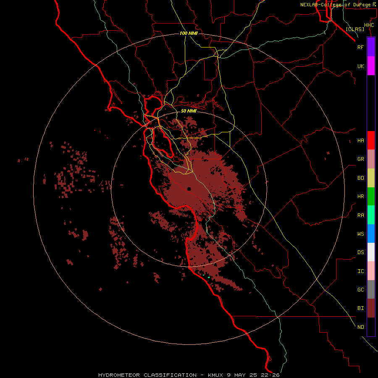The width and height of the screenshot is (378, 378).
Task: Click the RA legend label
Action: [360, 215]
